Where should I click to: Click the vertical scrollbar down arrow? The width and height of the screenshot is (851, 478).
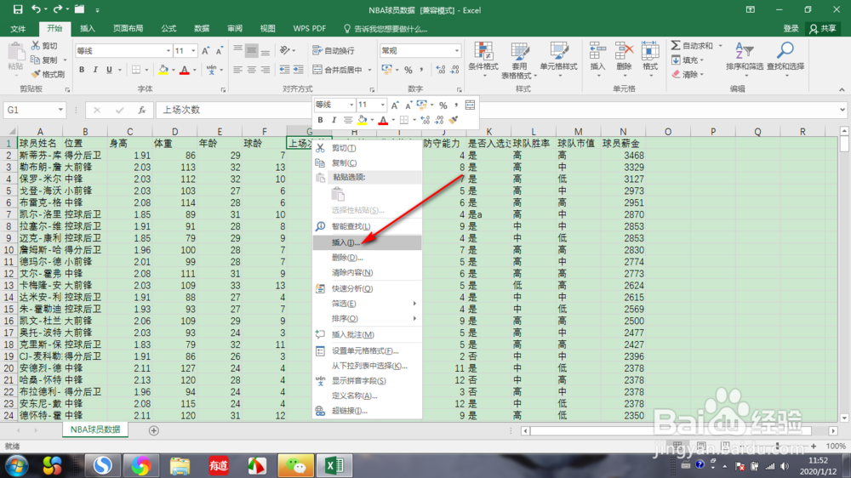coord(844,418)
